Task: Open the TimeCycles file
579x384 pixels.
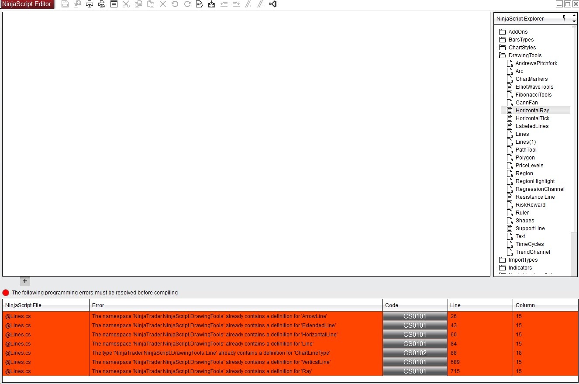Action: tap(530, 244)
